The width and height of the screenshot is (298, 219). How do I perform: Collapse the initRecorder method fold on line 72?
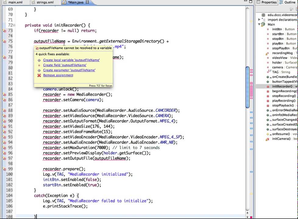point(14,25)
